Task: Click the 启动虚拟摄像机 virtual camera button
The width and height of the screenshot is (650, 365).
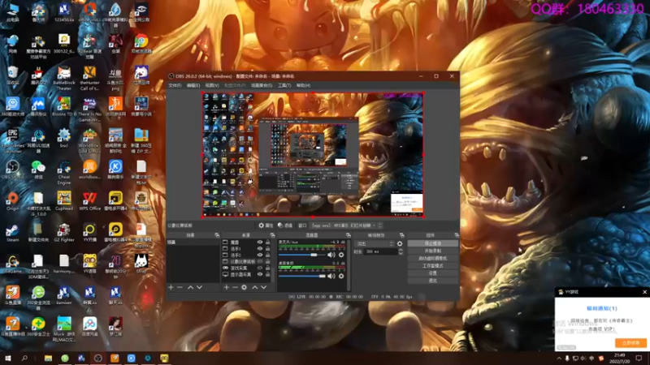Action: [x=433, y=258]
